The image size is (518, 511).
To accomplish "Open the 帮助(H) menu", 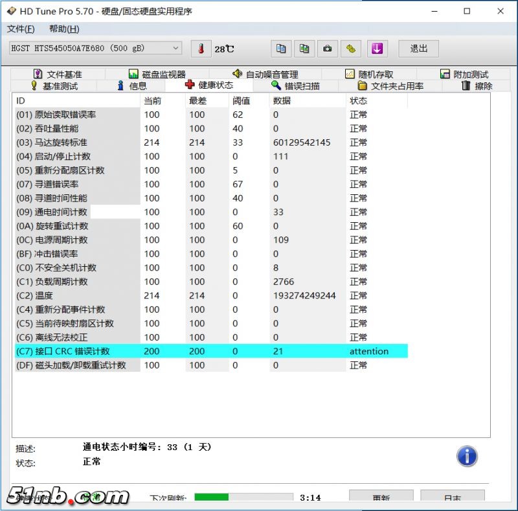I will (64, 29).
